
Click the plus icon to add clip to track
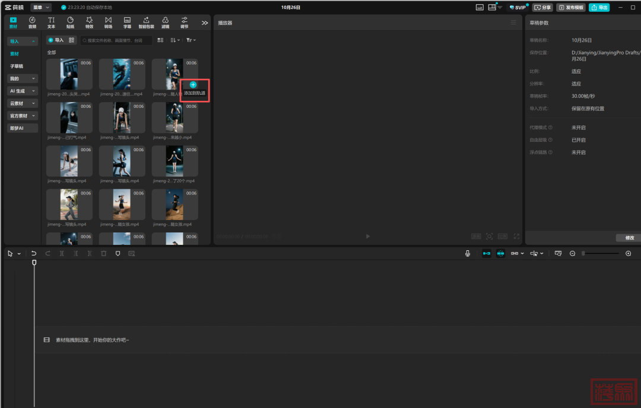(x=193, y=85)
